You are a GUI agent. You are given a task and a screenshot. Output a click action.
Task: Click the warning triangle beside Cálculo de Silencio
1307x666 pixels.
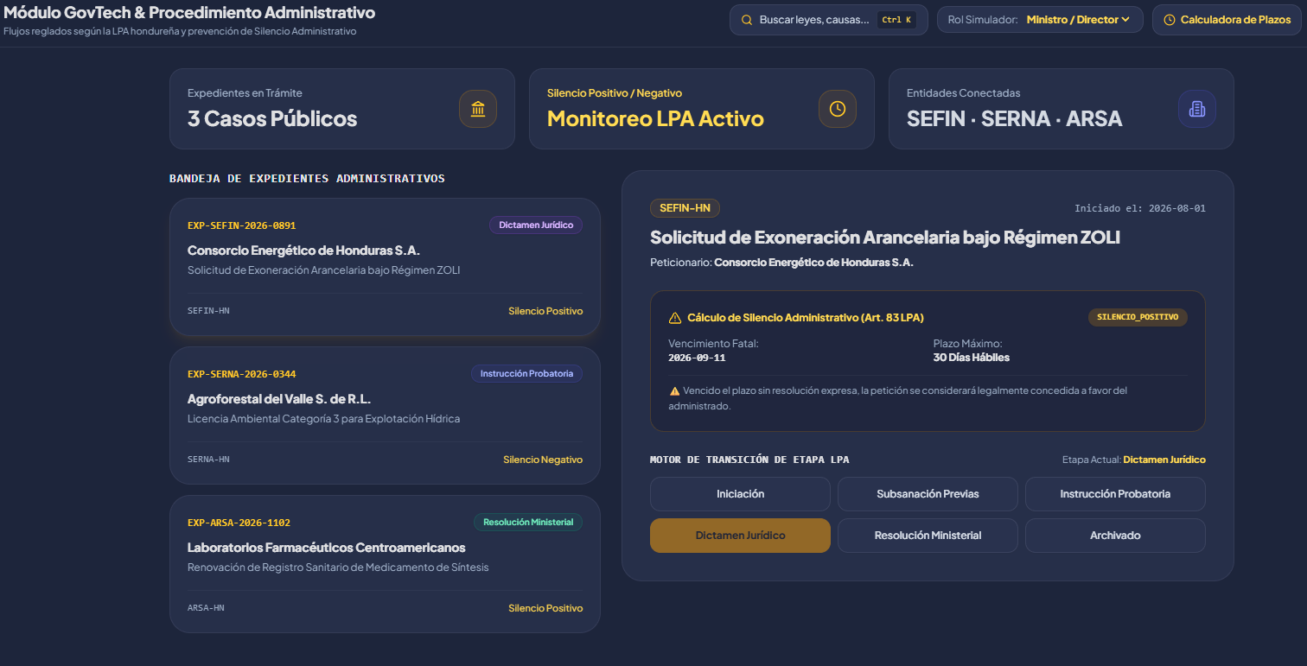pos(675,318)
